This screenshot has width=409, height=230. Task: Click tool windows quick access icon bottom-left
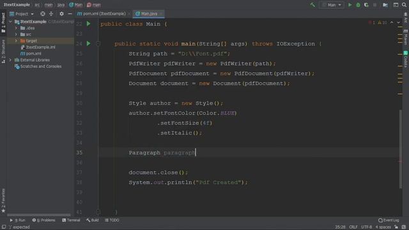coord(4,227)
